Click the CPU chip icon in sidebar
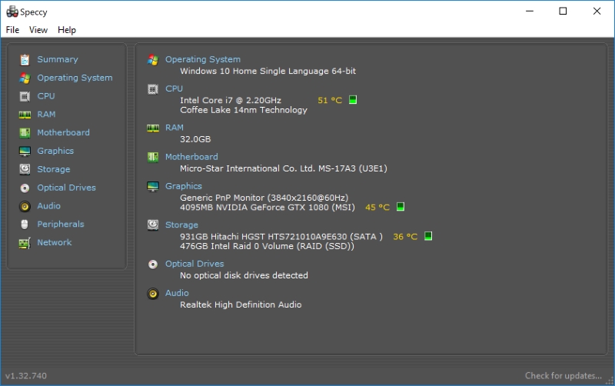This screenshot has height=386, width=615. pyautogui.click(x=25, y=97)
